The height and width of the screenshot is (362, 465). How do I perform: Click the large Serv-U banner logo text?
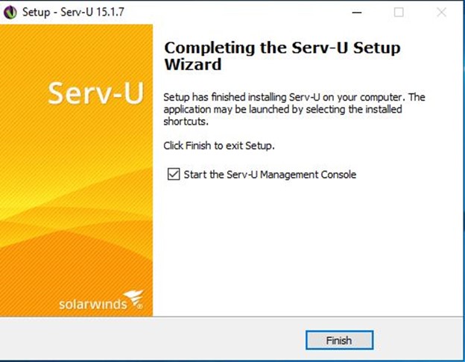click(96, 93)
